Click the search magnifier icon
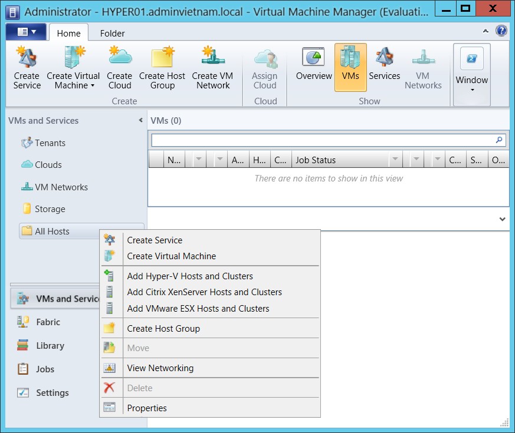515x433 pixels. click(x=499, y=140)
